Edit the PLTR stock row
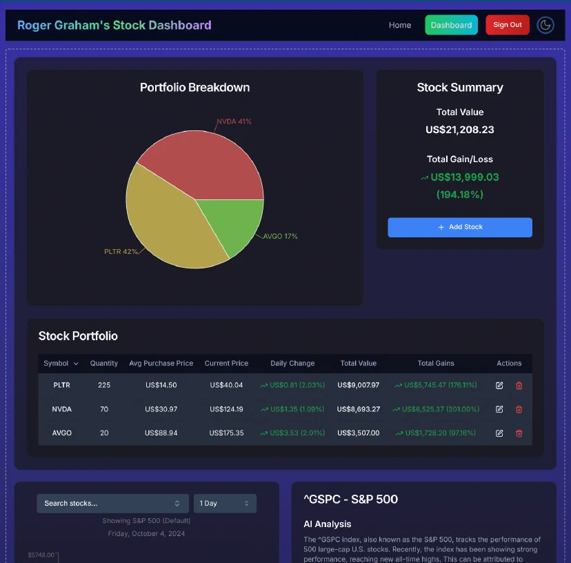Viewport: 571px width, 563px height. [x=499, y=385]
